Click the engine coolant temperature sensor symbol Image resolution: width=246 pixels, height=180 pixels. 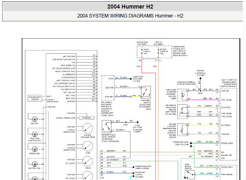pyautogui.click(x=183, y=130)
